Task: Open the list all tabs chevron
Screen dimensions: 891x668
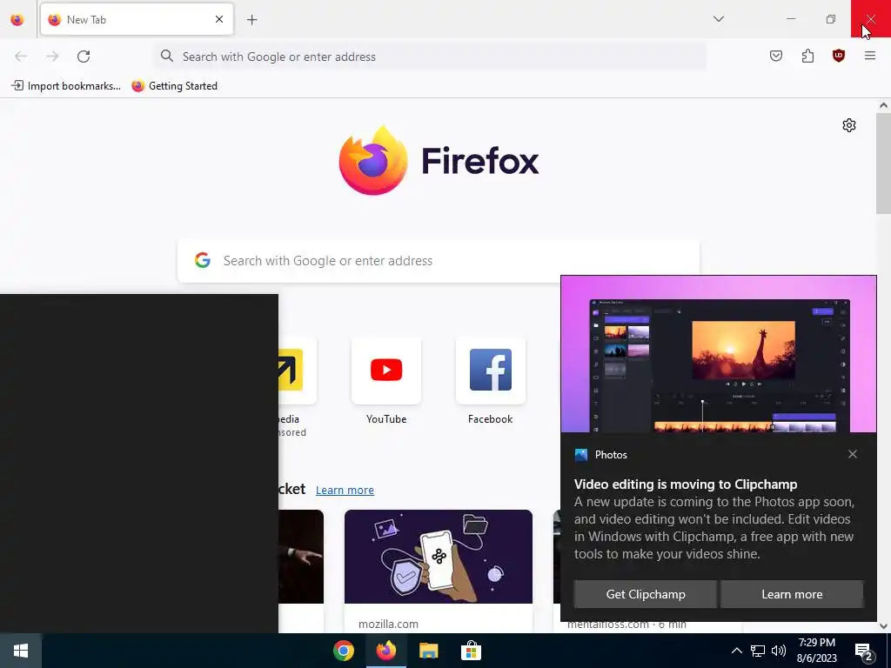Action: (x=718, y=19)
